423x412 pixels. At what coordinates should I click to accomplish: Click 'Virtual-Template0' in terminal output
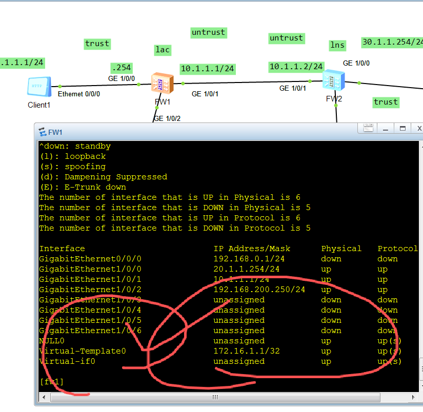(83, 351)
